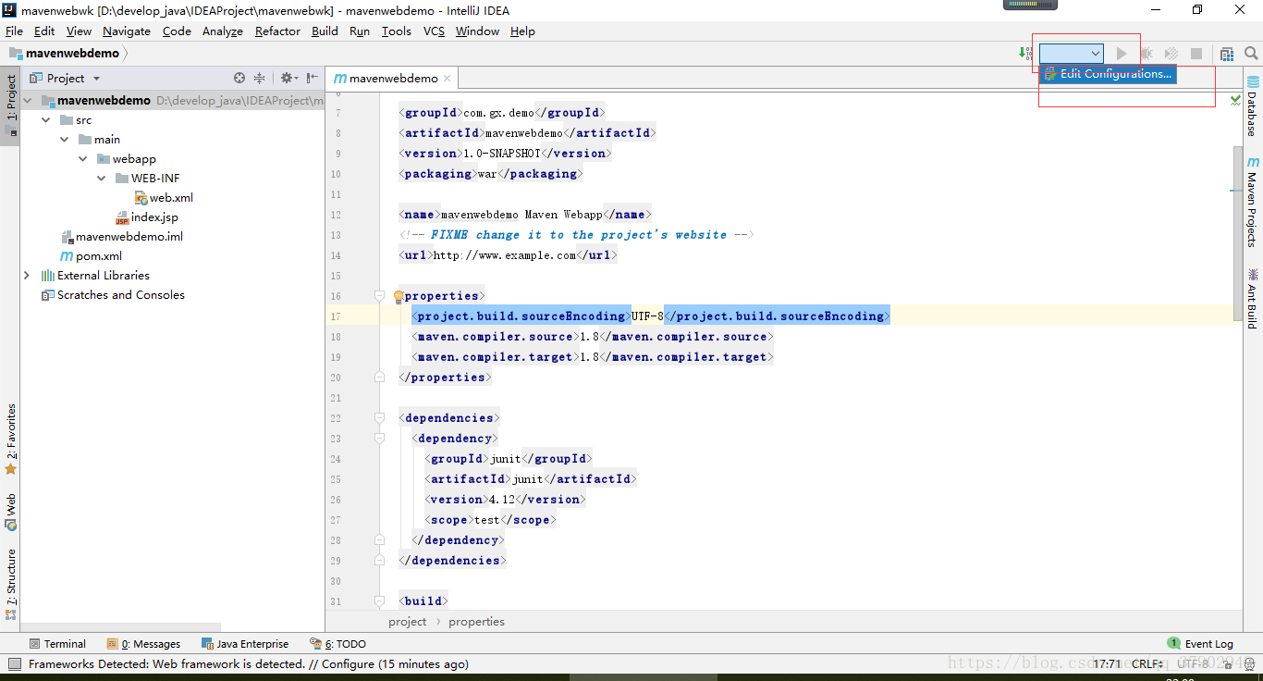Screen dimensions: 1263x681
Task: Fold the dependencies block at line 22
Action: tap(379, 418)
